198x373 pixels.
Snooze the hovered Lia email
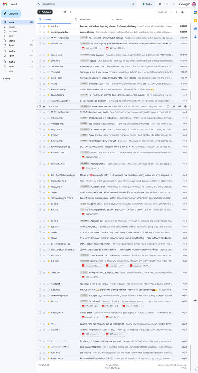(x=185, y=107)
